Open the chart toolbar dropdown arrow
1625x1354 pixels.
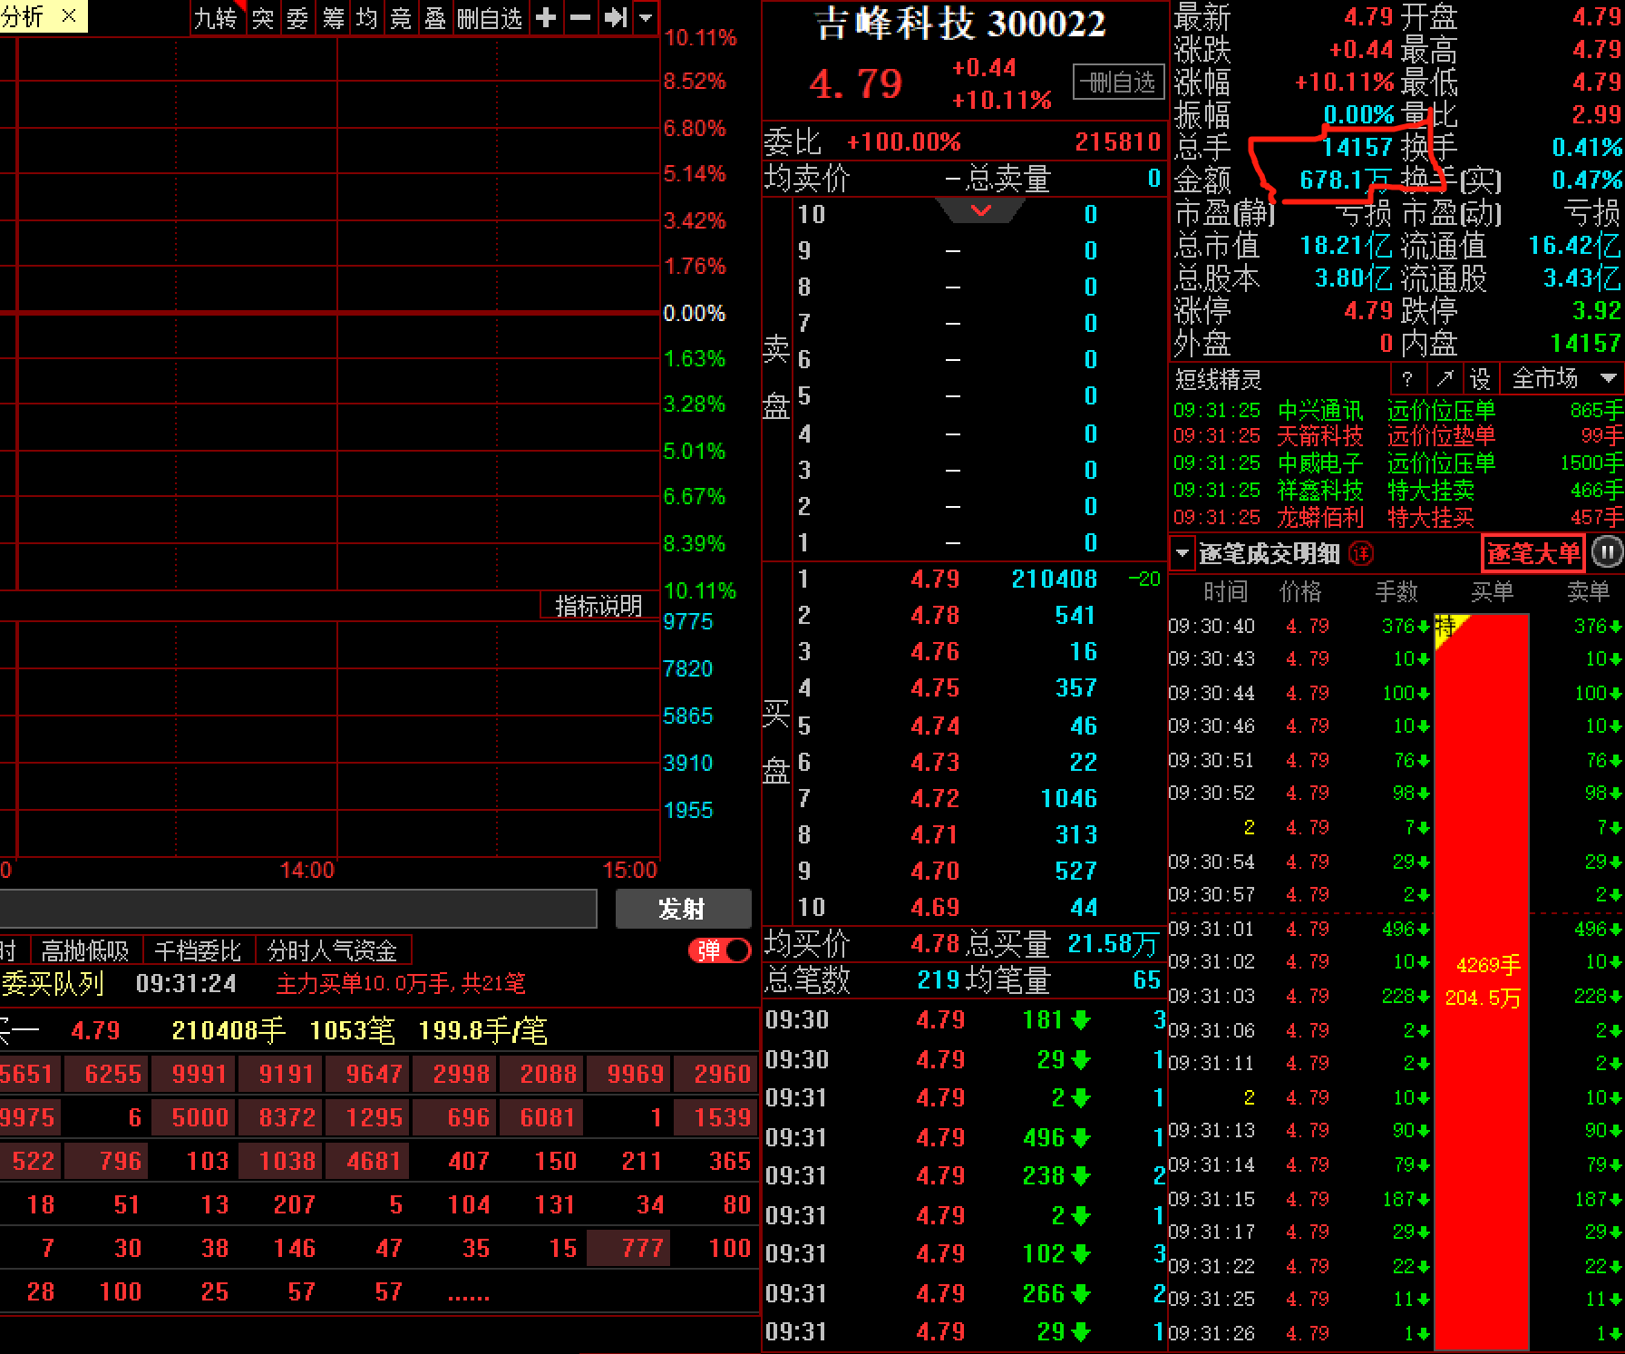(646, 18)
